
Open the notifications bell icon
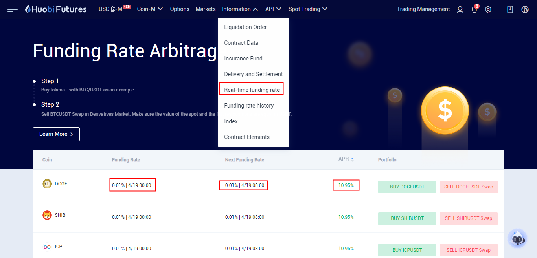pyautogui.click(x=474, y=9)
